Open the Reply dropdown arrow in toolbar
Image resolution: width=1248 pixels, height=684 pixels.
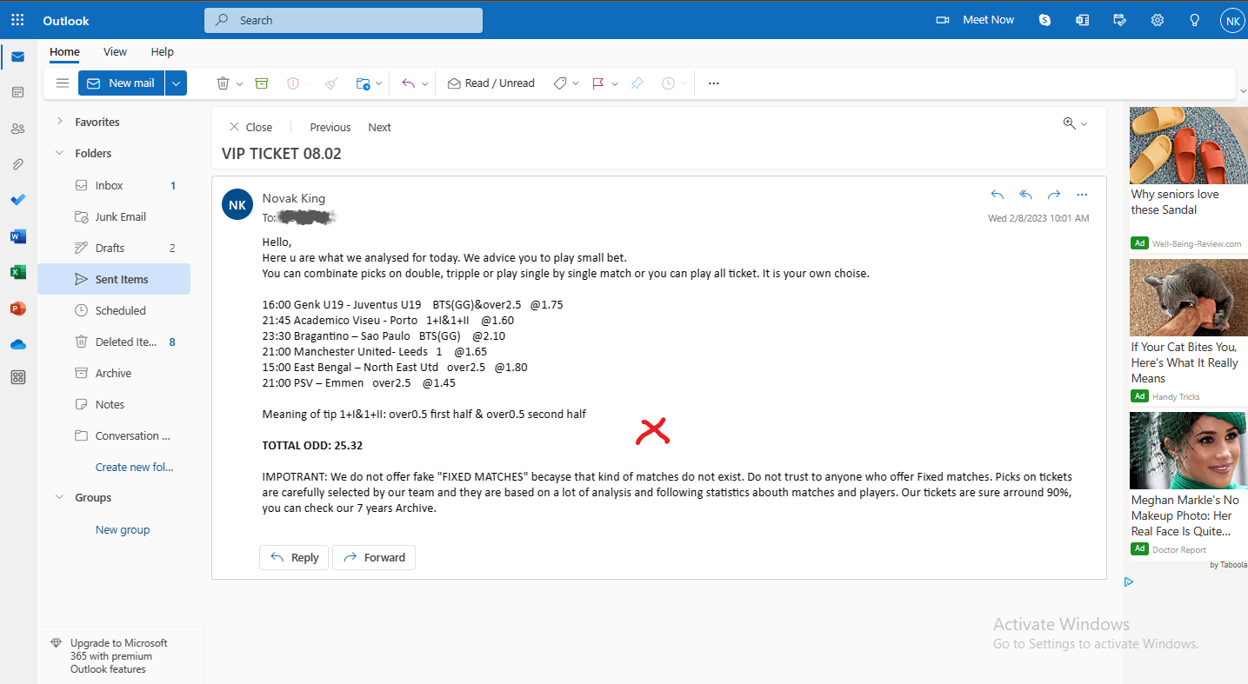[424, 84]
